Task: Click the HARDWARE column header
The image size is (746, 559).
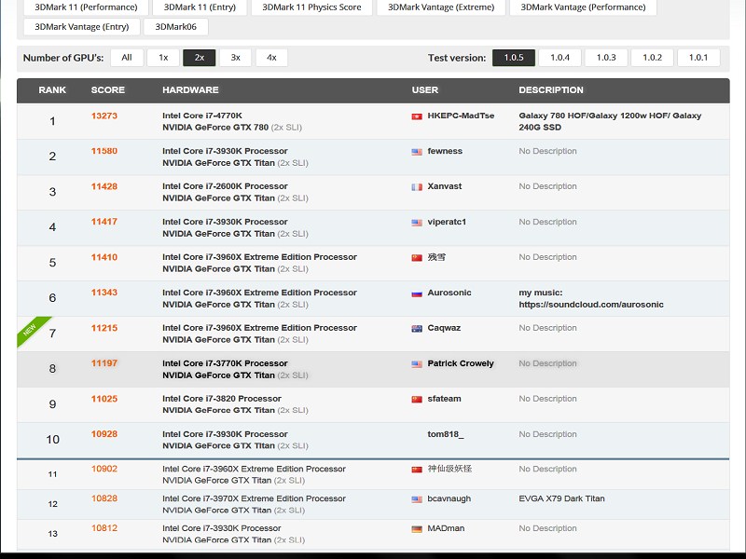Action: (190, 89)
